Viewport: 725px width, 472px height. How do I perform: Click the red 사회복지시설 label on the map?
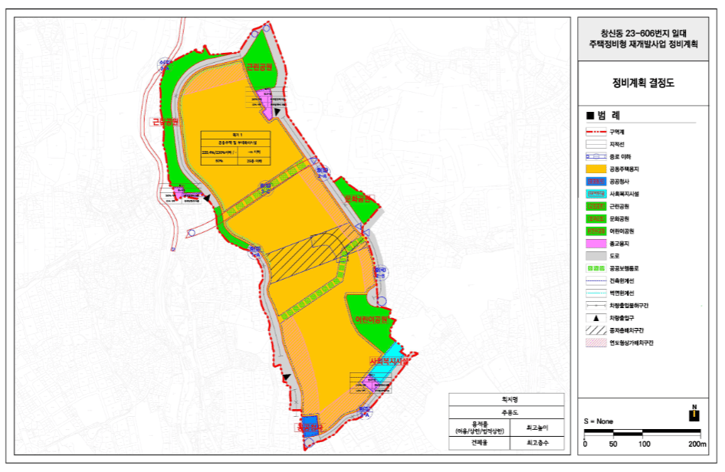pyautogui.click(x=389, y=361)
